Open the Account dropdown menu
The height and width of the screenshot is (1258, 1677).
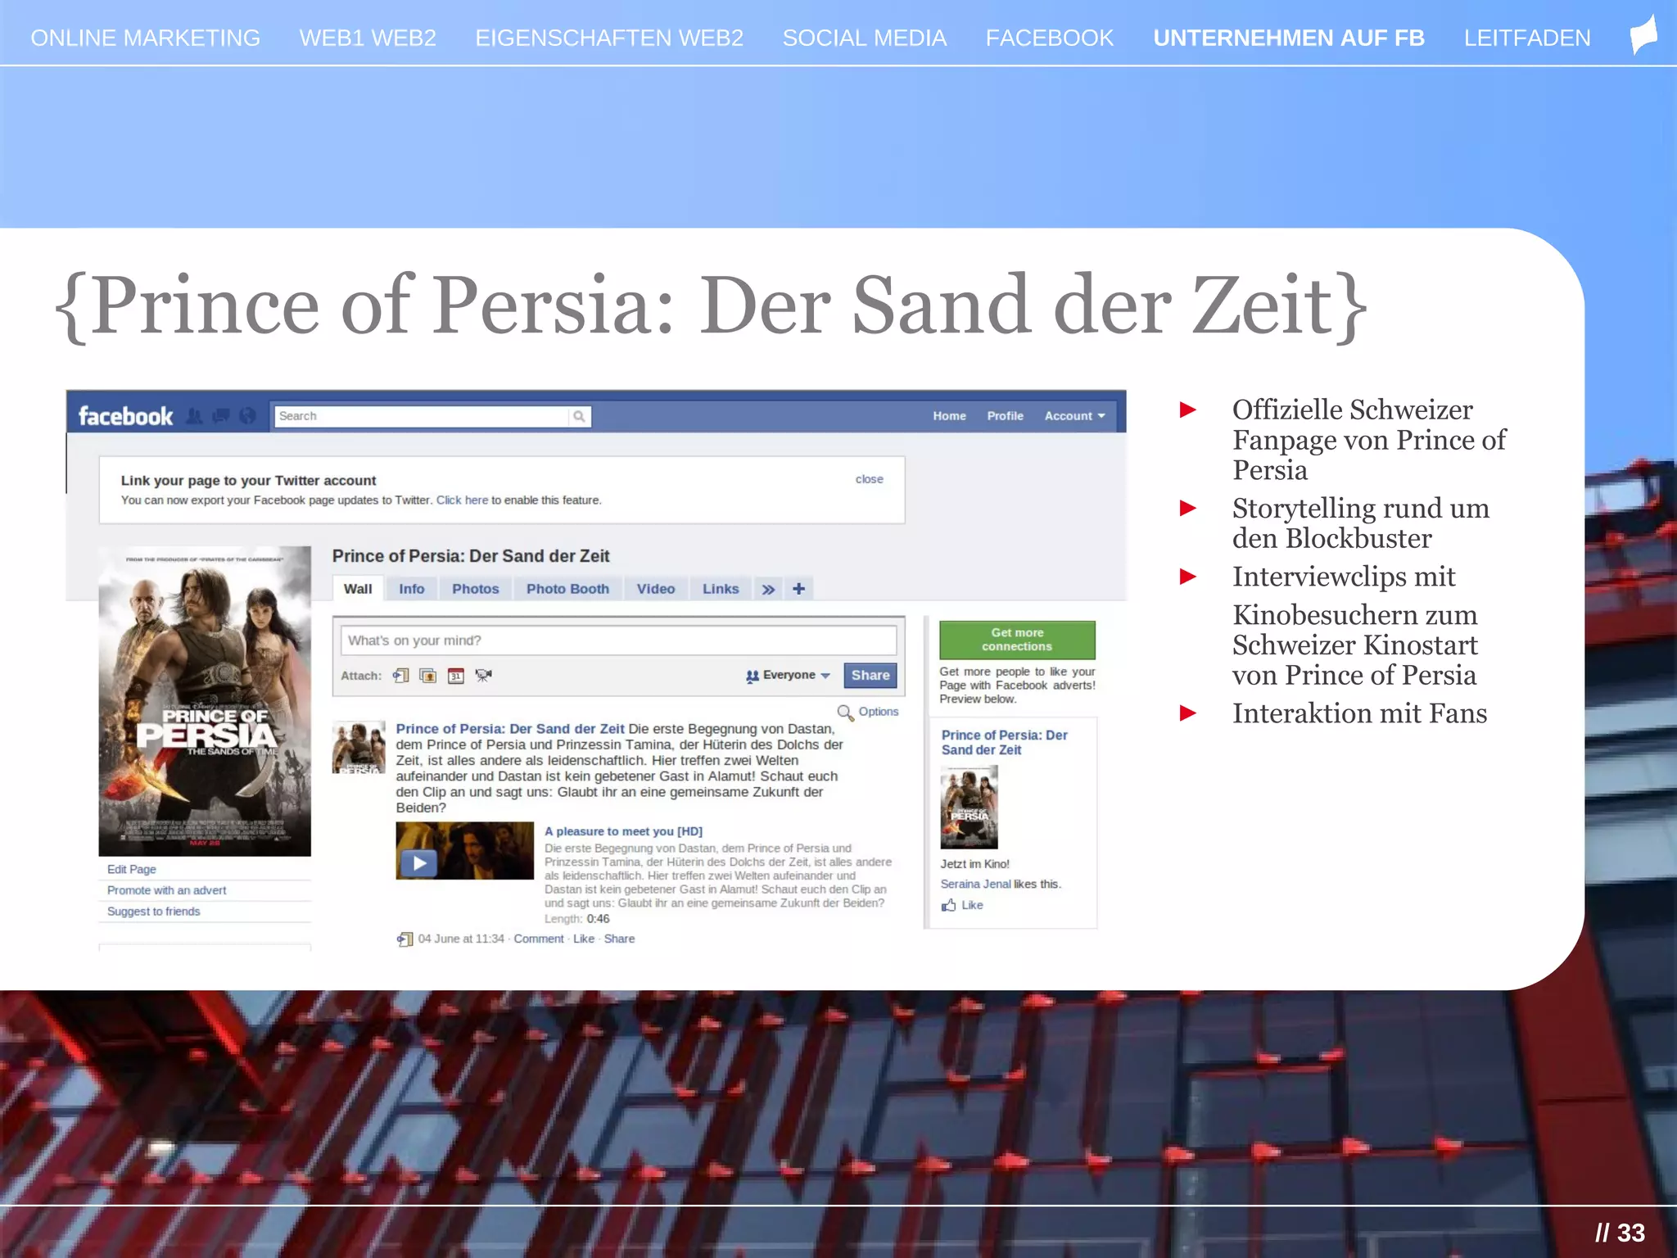1074,416
